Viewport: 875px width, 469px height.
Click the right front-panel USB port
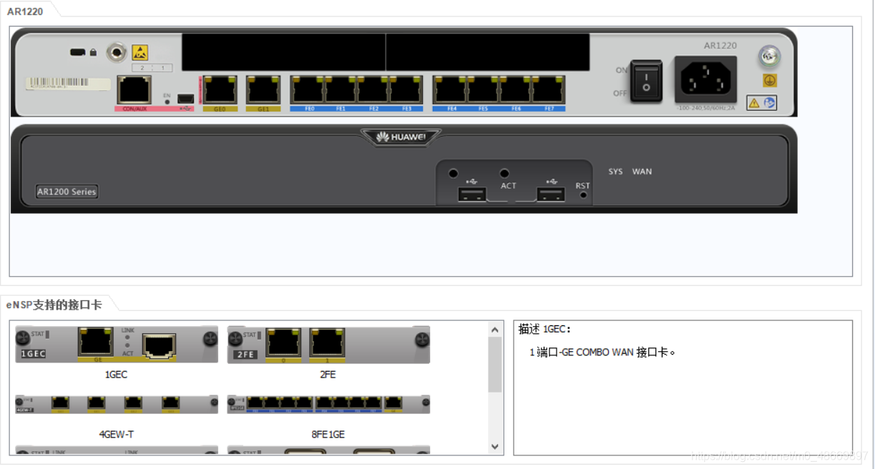point(550,194)
